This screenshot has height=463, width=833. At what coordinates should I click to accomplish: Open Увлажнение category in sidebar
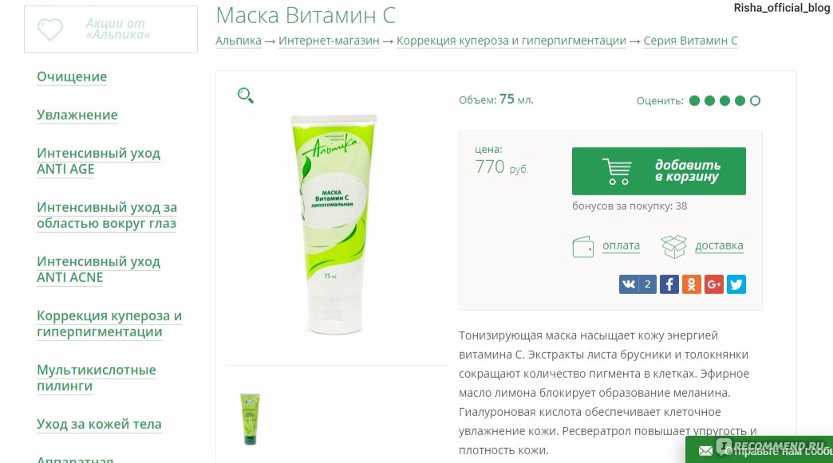[x=77, y=115]
